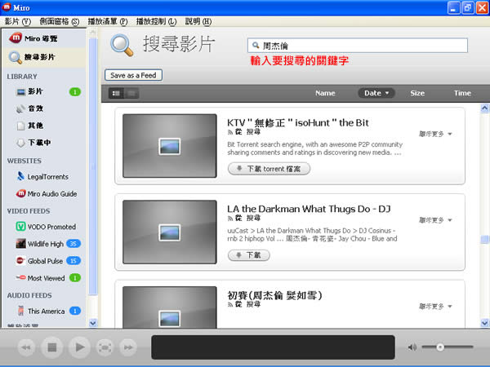Mute audio using the speaker icon

tap(412, 347)
